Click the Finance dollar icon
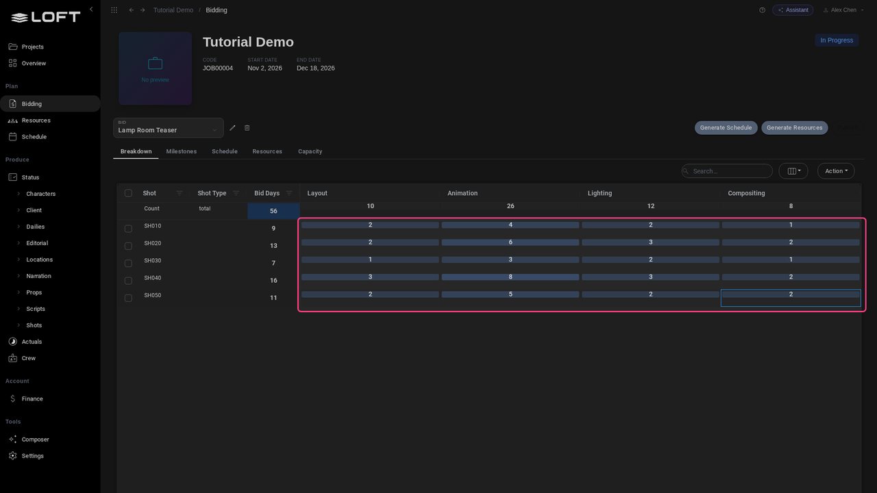The height and width of the screenshot is (493, 877). tap(13, 399)
